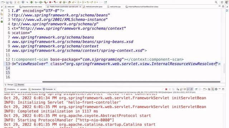Click the Spring perspective icon top right
The height and width of the screenshot is (128, 229).
[226, 2]
